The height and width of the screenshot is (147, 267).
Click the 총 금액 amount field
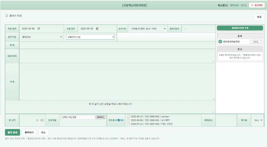click(32, 120)
